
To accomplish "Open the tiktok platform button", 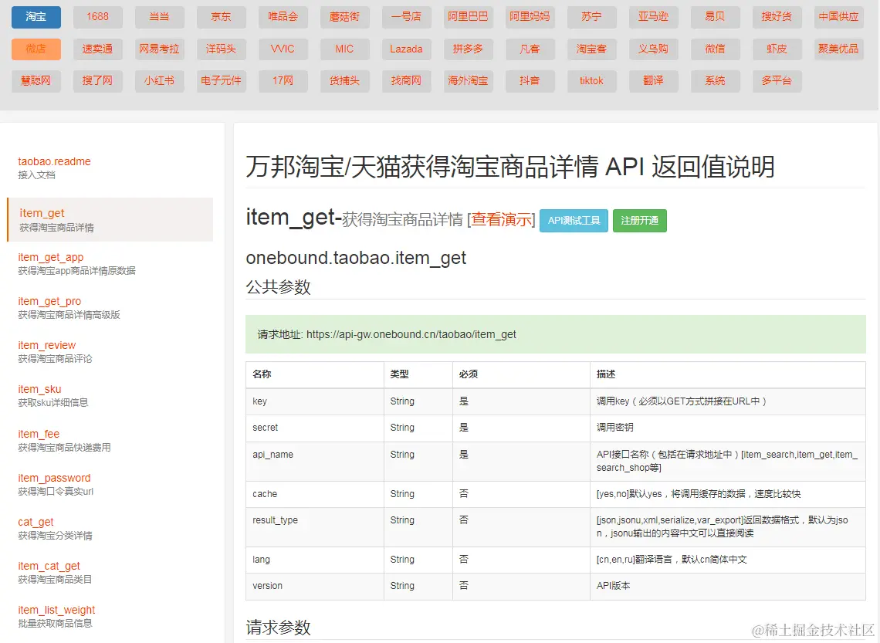I will coord(591,81).
